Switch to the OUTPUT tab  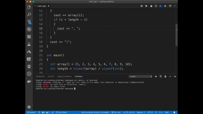(51, 77)
